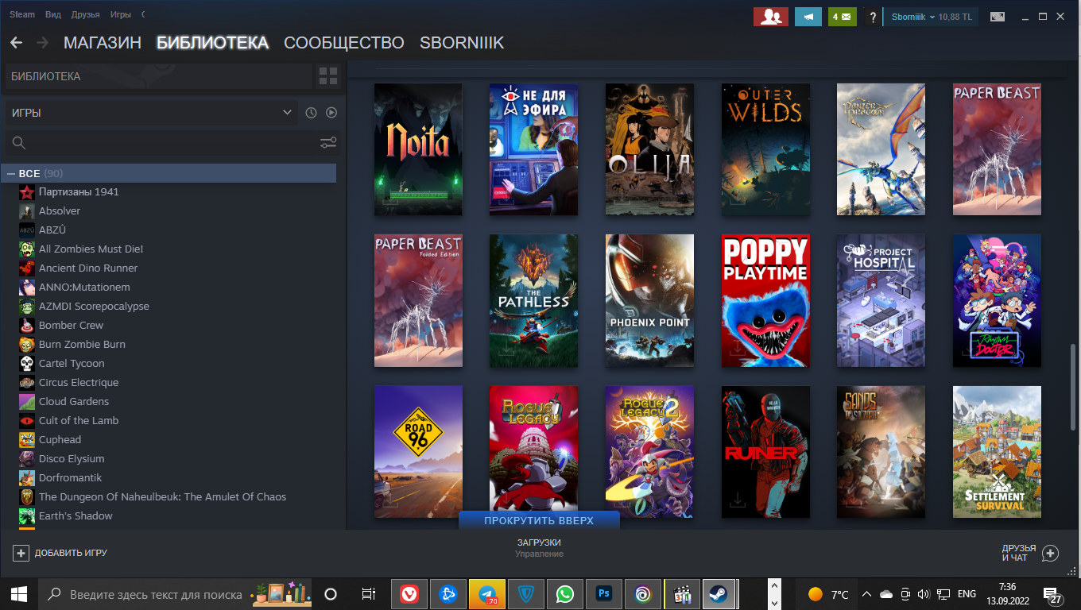The image size is (1081, 610).
Task: Select Dorfromantik in the list
Action: tap(70, 478)
